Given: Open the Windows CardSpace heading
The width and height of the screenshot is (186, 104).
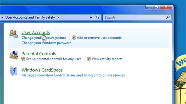Looking at the screenshot, I should tap(42, 70).
